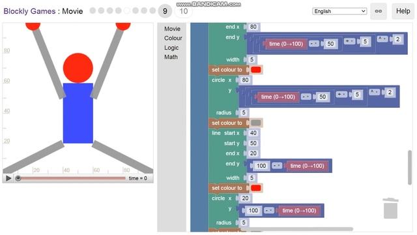
Task: Play the movie animation
Action: [8, 178]
